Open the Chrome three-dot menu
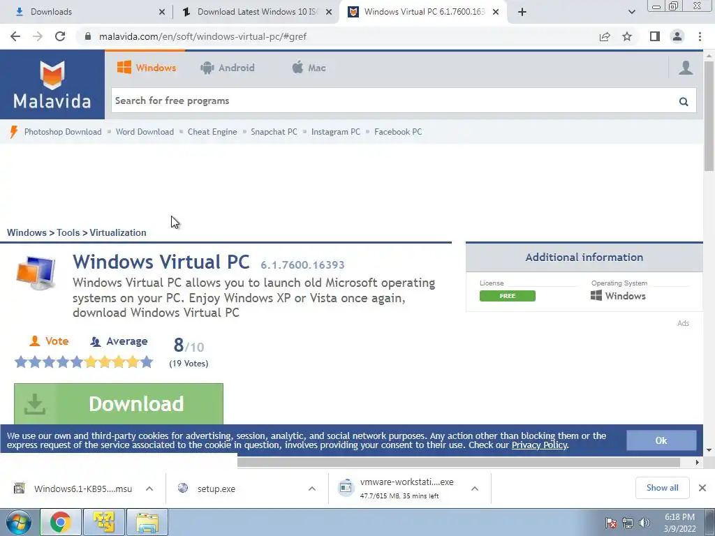Viewport: 715px width, 536px height. pyautogui.click(x=700, y=36)
